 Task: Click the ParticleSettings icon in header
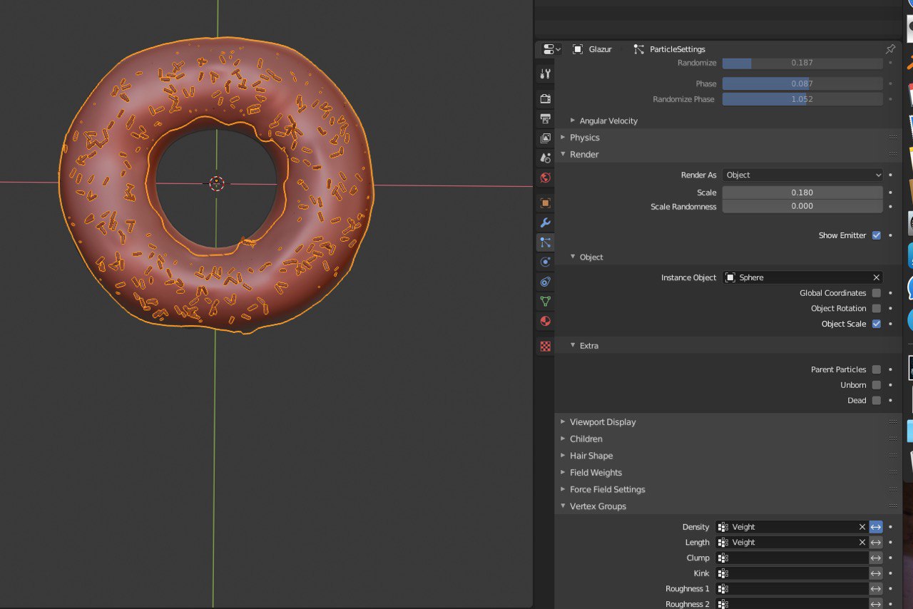[x=639, y=49]
